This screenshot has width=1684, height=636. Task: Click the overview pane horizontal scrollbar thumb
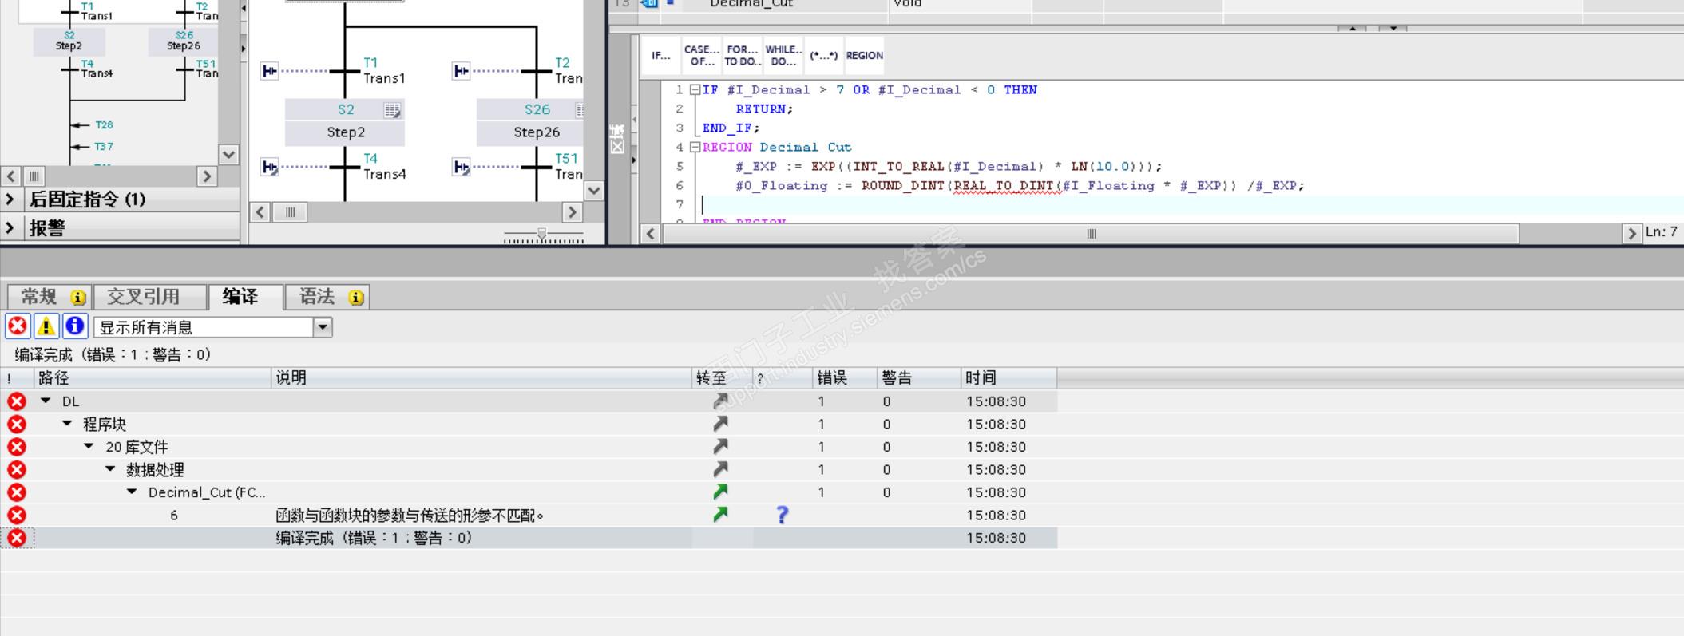[34, 176]
